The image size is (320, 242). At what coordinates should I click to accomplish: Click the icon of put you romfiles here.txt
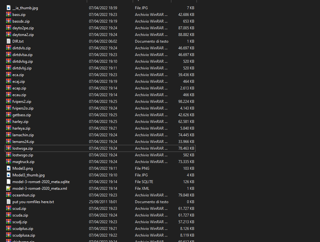tap(9, 202)
